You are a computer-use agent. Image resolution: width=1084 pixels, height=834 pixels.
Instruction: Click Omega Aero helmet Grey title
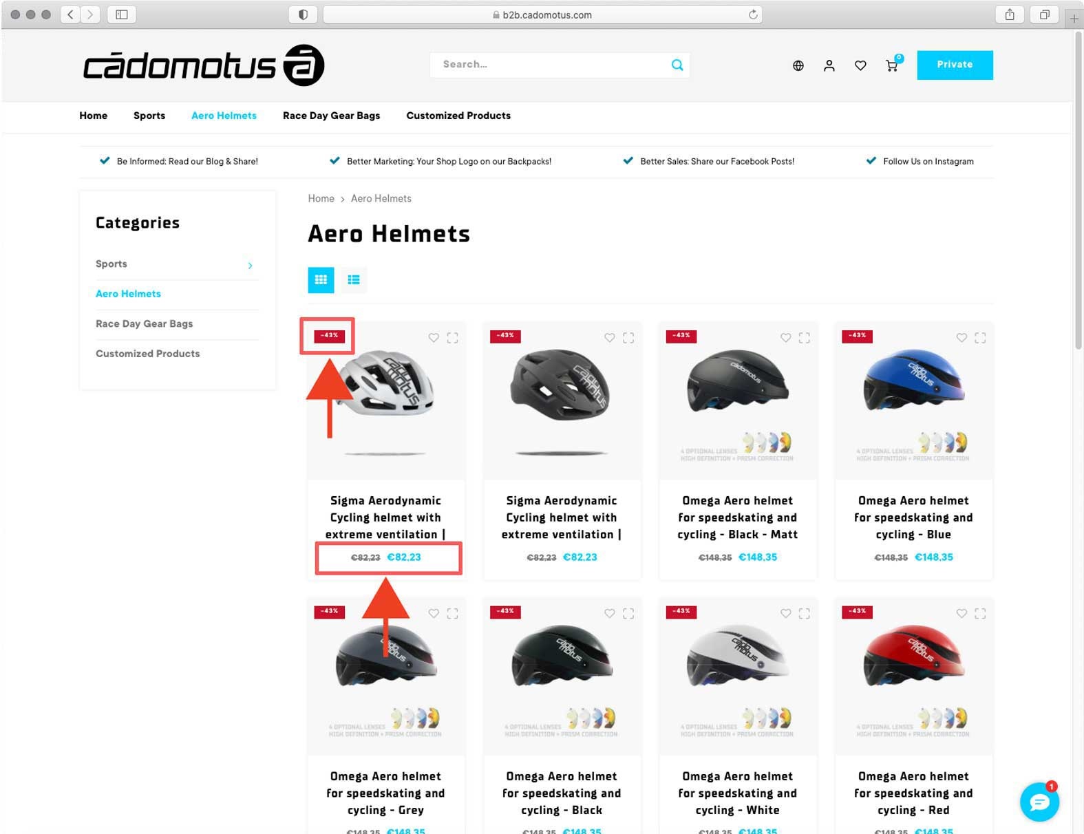385,793
